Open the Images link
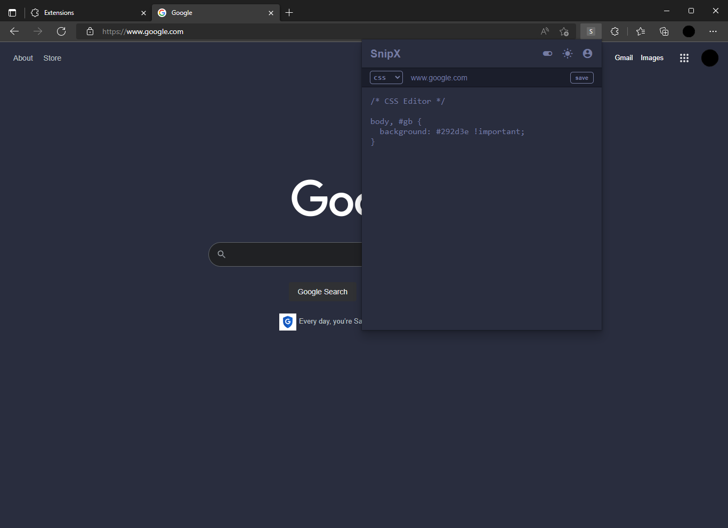 [652, 57]
